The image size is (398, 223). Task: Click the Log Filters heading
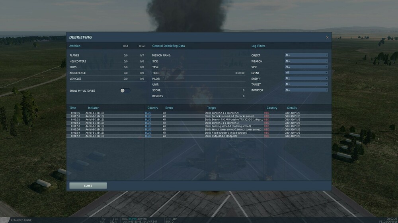[x=258, y=46]
